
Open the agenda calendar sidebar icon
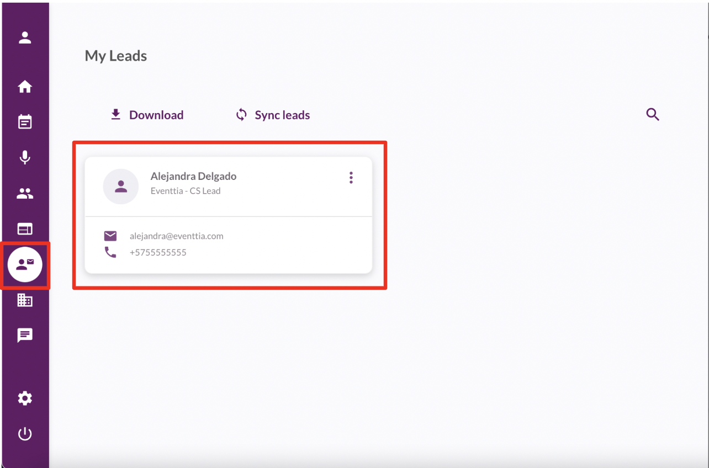(25, 122)
